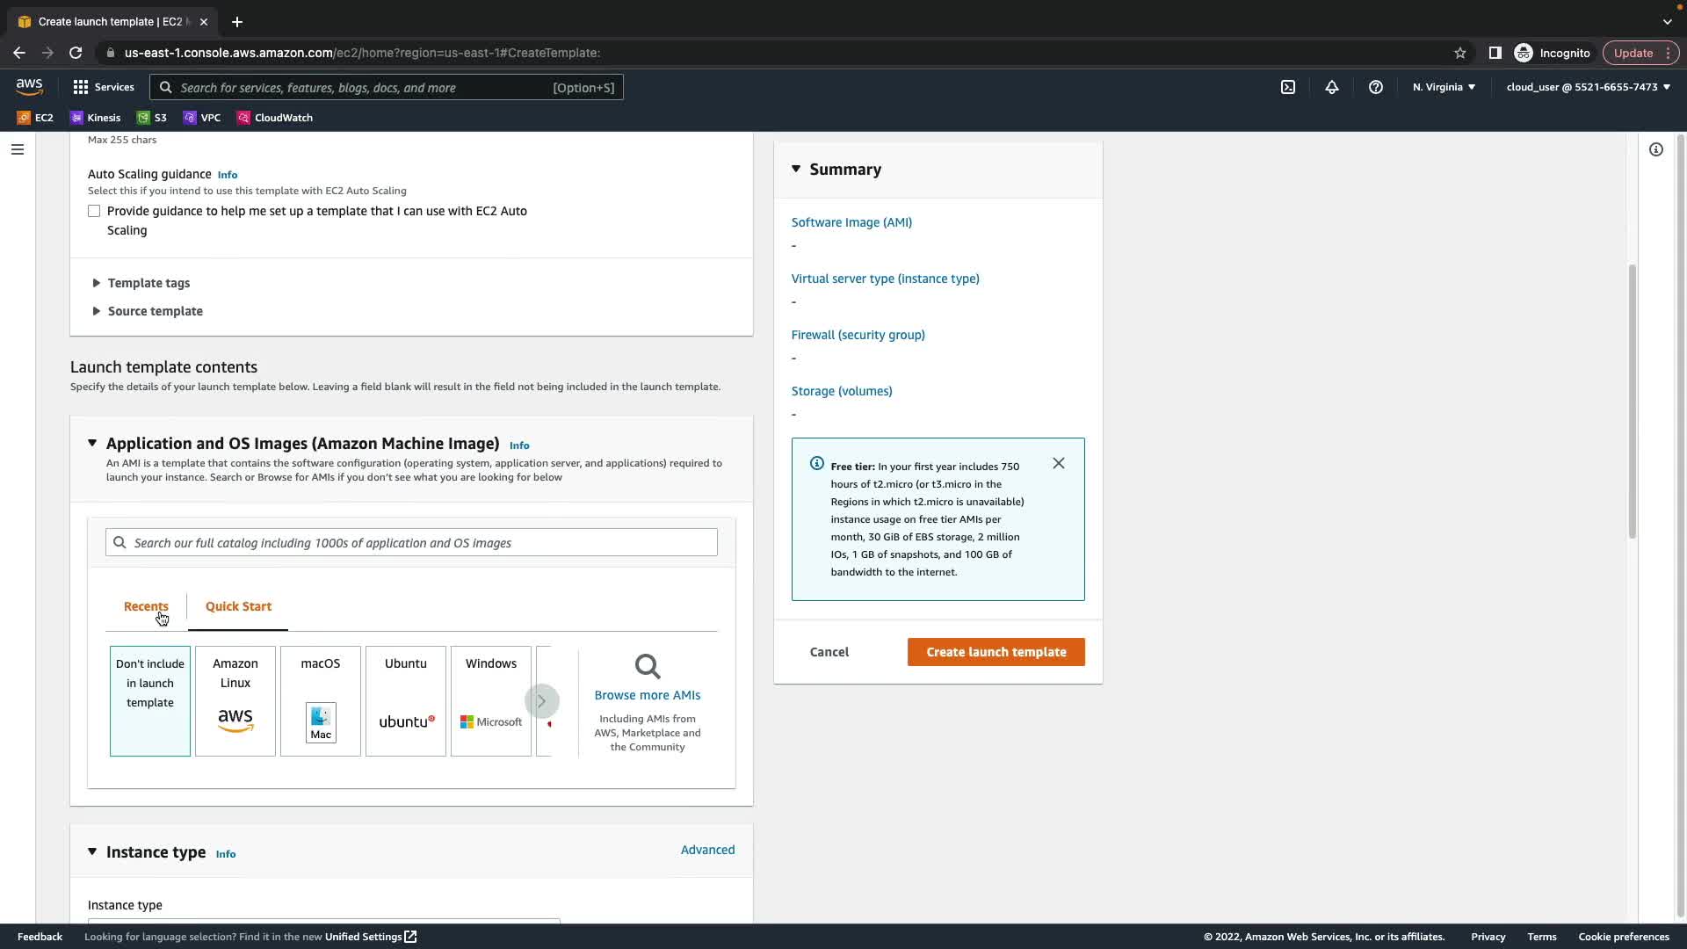
Task: Open the N. Virginia region dropdown
Action: (1444, 87)
